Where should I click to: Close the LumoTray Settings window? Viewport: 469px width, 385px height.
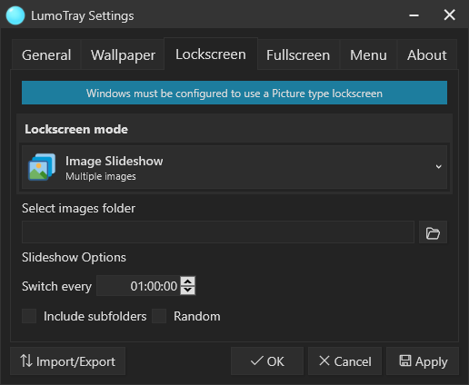tap(449, 15)
